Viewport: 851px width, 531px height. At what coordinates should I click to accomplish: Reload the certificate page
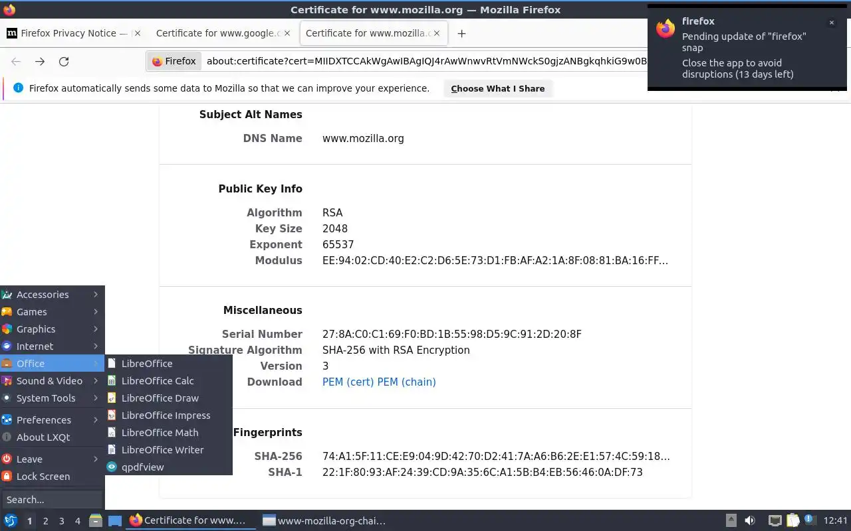click(x=64, y=62)
